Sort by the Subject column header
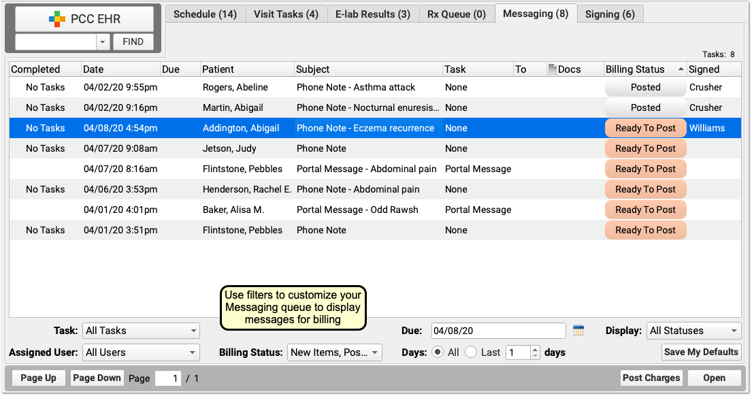752x396 pixels. (368, 69)
